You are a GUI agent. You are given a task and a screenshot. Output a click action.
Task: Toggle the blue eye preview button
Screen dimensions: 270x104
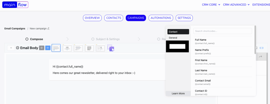[48, 48]
